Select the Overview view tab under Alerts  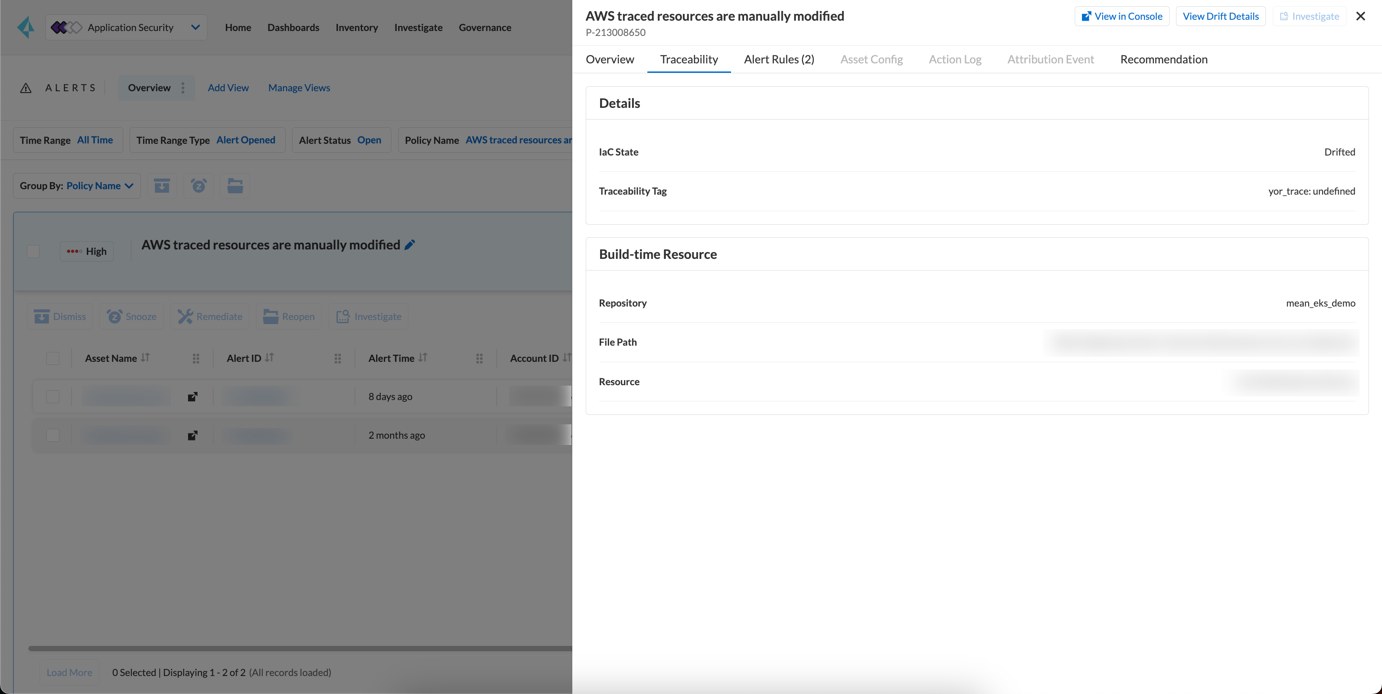pos(149,88)
